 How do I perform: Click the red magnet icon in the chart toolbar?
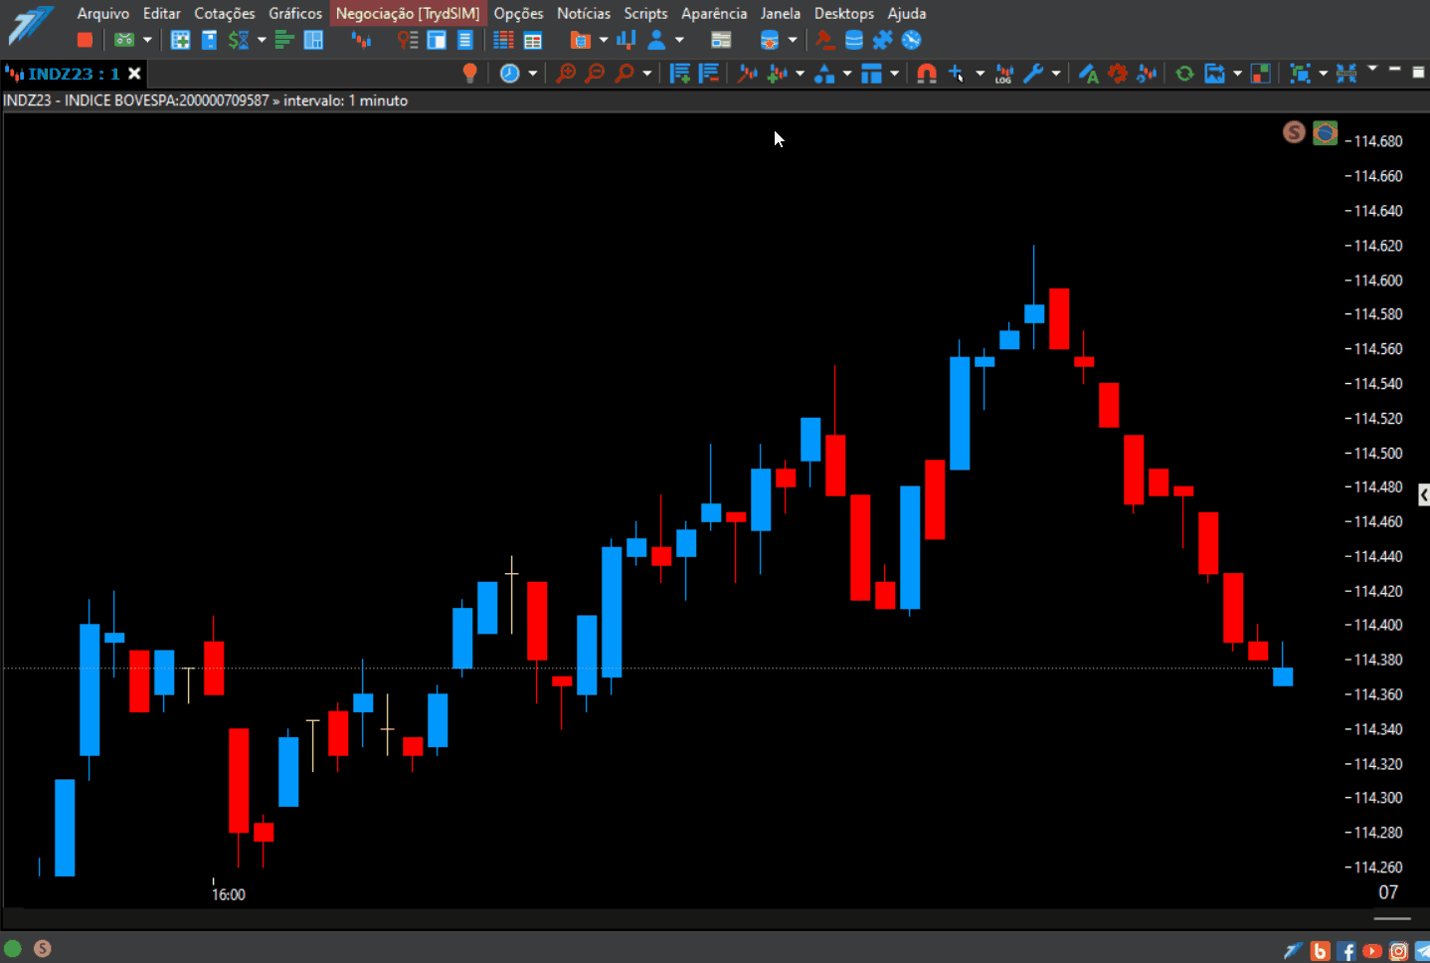(x=927, y=73)
